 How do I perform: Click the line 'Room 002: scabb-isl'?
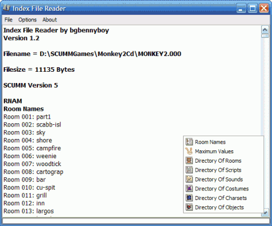click(32, 125)
